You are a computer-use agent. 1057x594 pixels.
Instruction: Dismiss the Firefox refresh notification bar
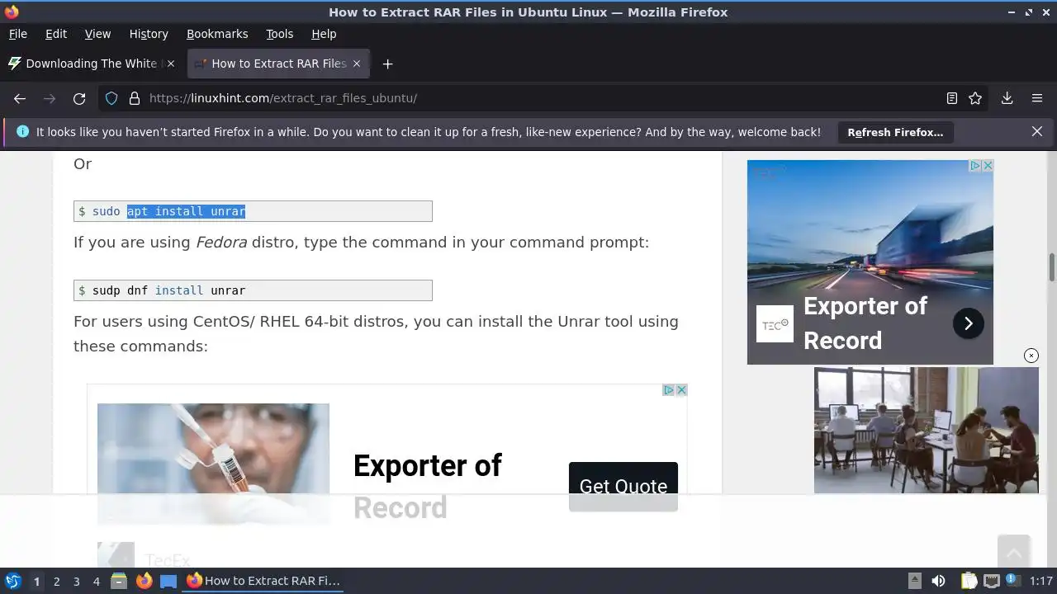1037,131
